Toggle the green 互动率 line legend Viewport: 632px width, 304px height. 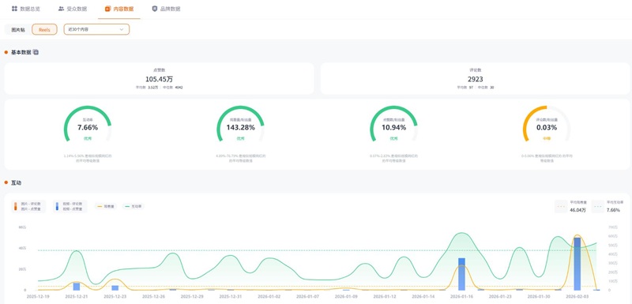pos(134,207)
